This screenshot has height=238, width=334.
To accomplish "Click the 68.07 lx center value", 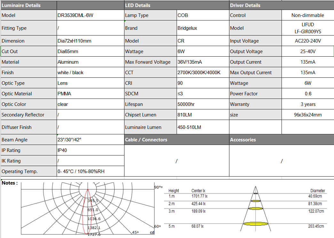I will 197,226.
